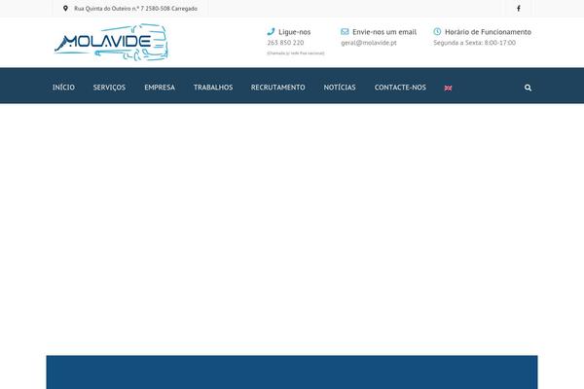Click the phone number 263 850 220
This screenshot has height=389, width=584.
pyautogui.click(x=285, y=43)
